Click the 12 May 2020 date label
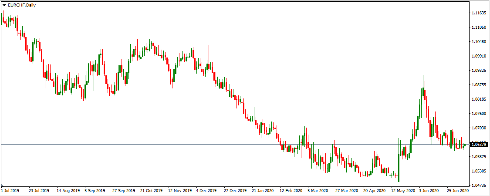490x196 pixels. point(402,190)
